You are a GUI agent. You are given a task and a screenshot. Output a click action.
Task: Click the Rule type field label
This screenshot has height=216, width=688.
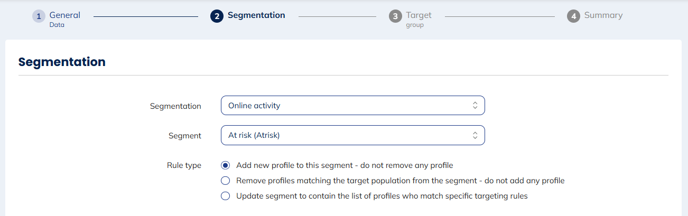coord(184,165)
